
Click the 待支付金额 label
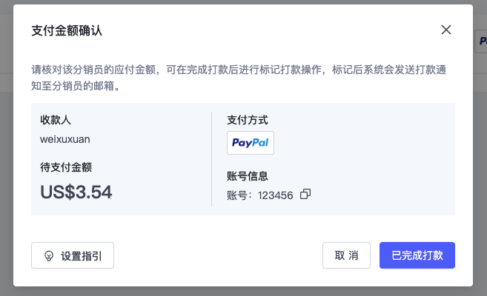pos(66,167)
